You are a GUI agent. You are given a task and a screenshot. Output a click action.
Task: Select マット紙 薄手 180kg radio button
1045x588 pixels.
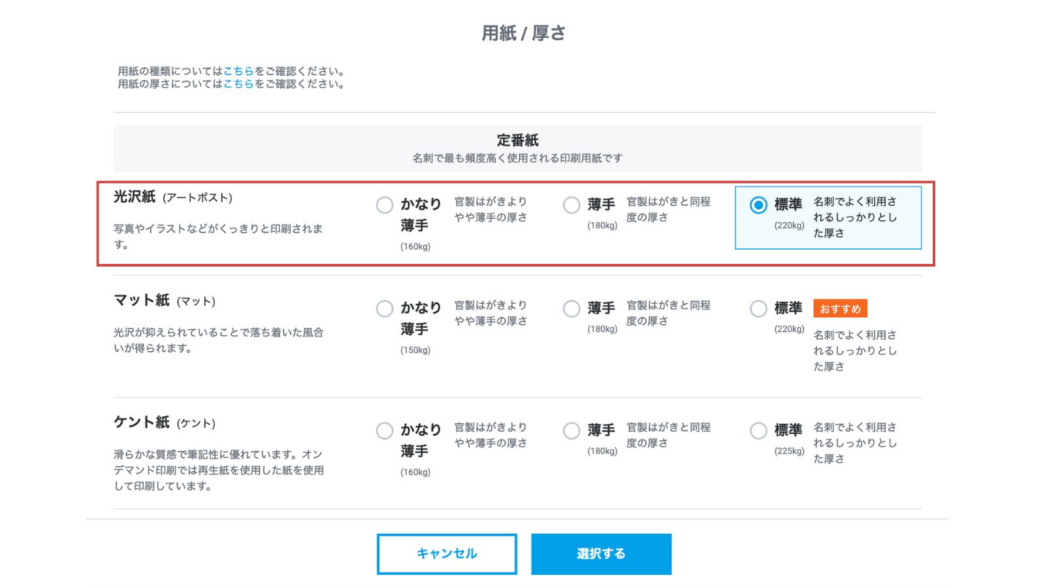coord(571,308)
